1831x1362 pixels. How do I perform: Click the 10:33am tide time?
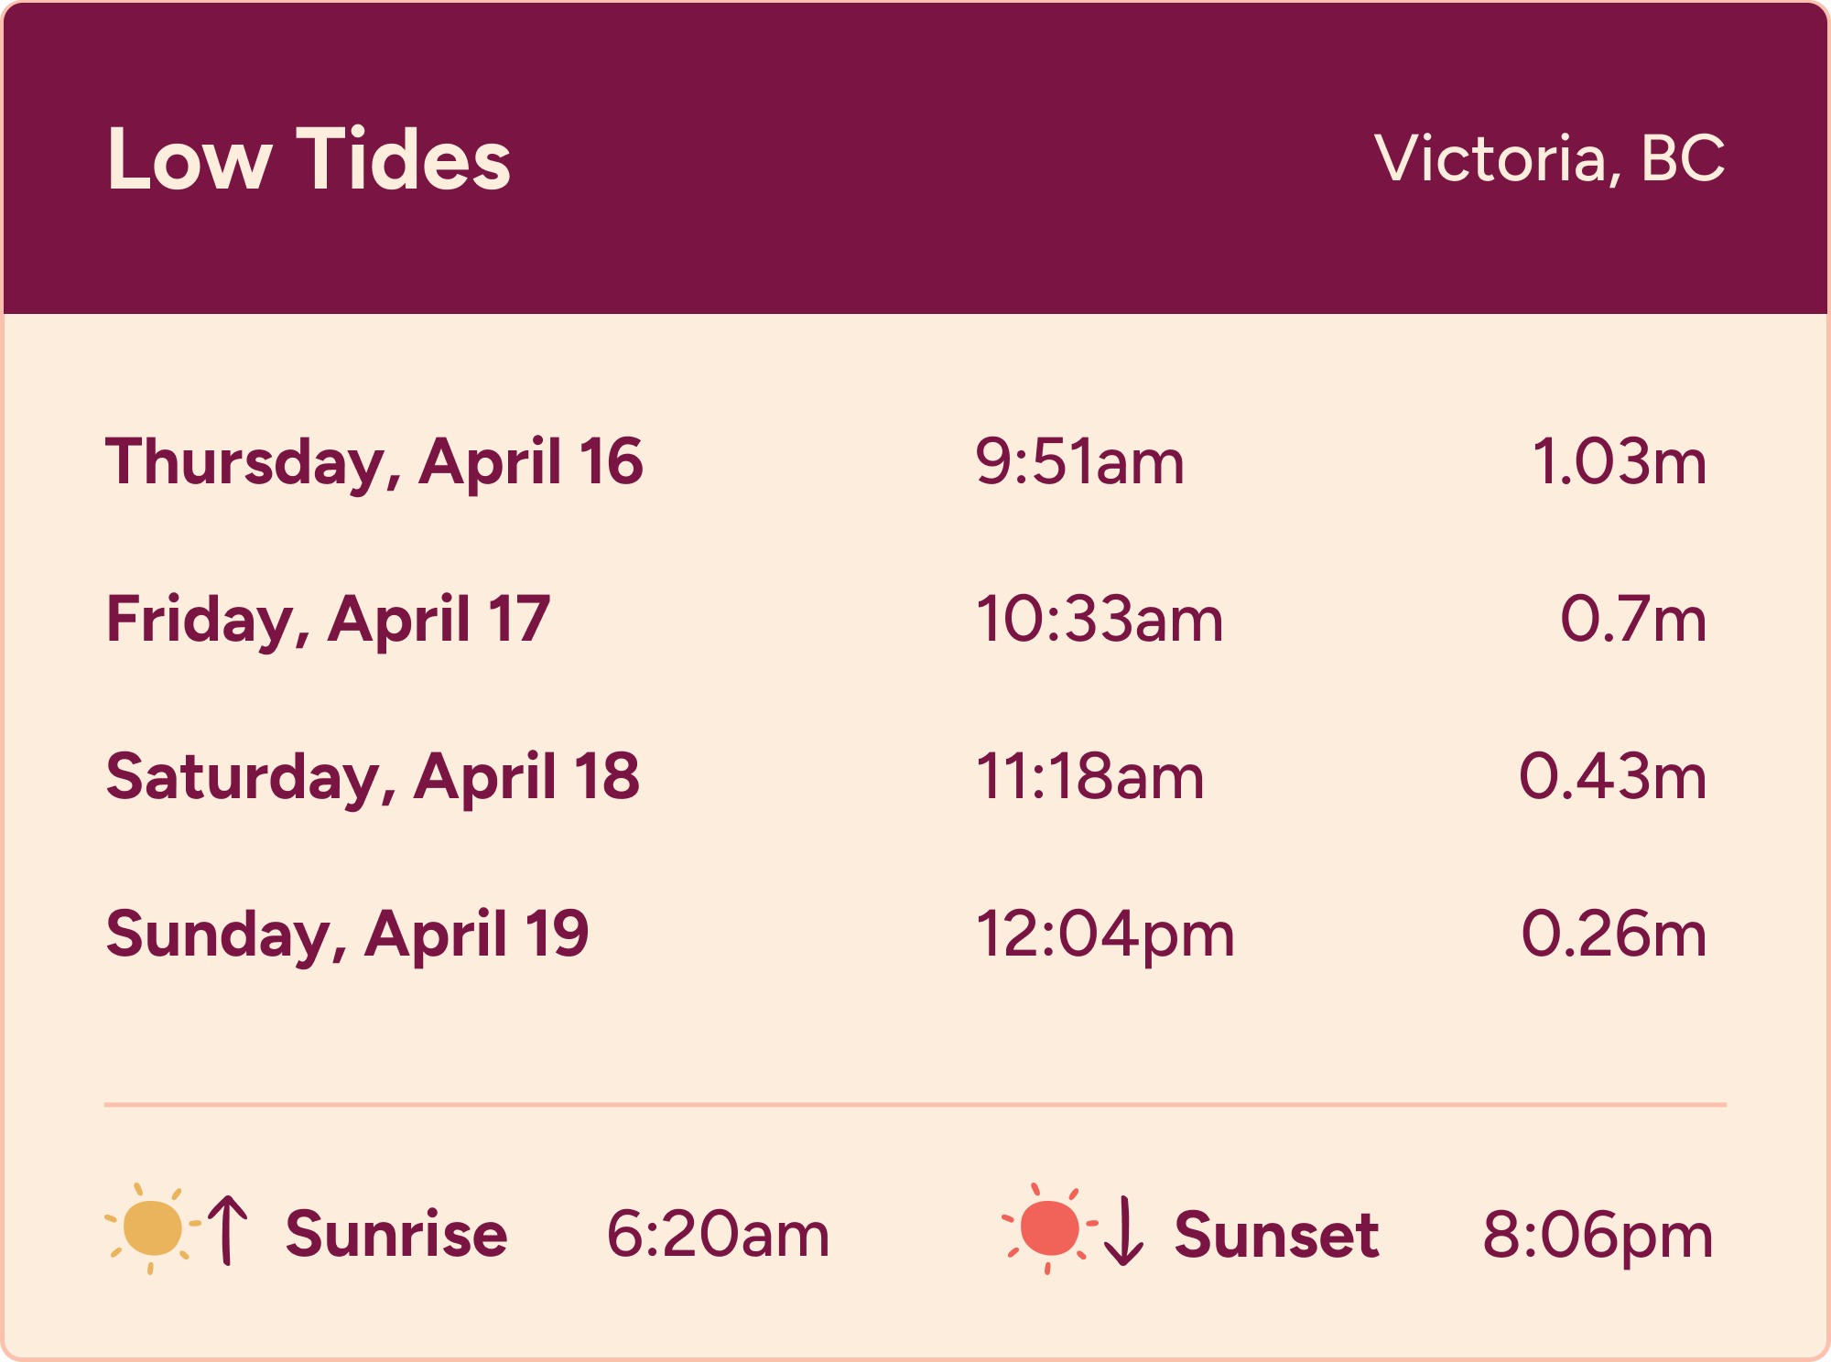(x=1099, y=619)
